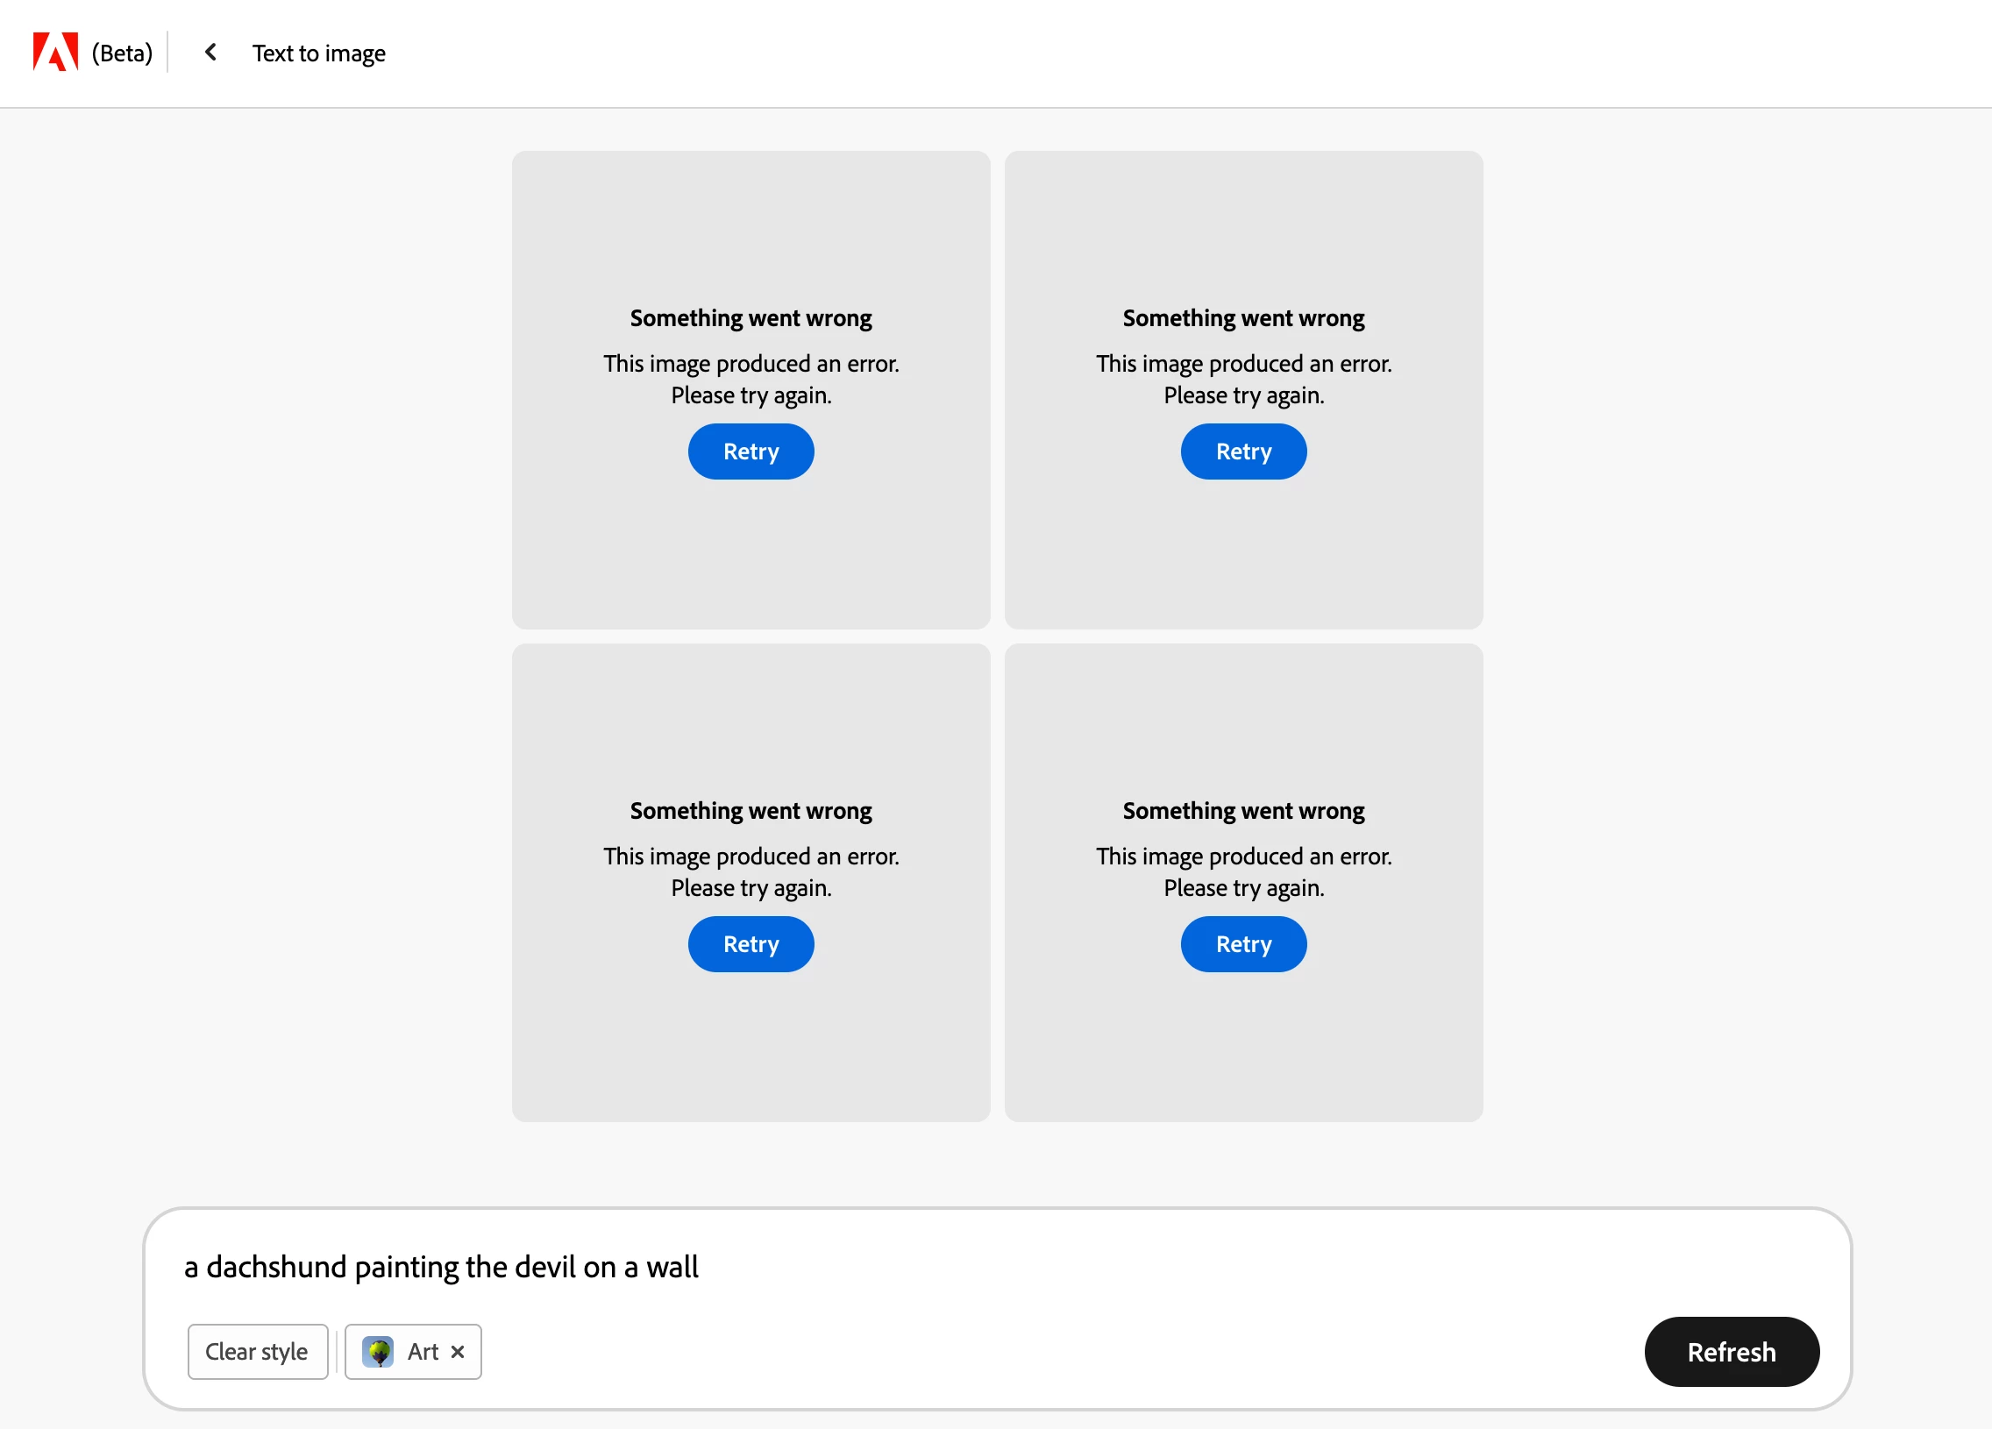
Task: Click top-right Something went wrong heading
Action: click(x=1242, y=318)
